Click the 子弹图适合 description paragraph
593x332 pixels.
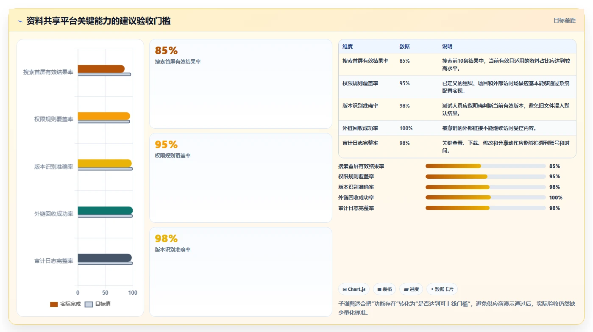pos(457,308)
